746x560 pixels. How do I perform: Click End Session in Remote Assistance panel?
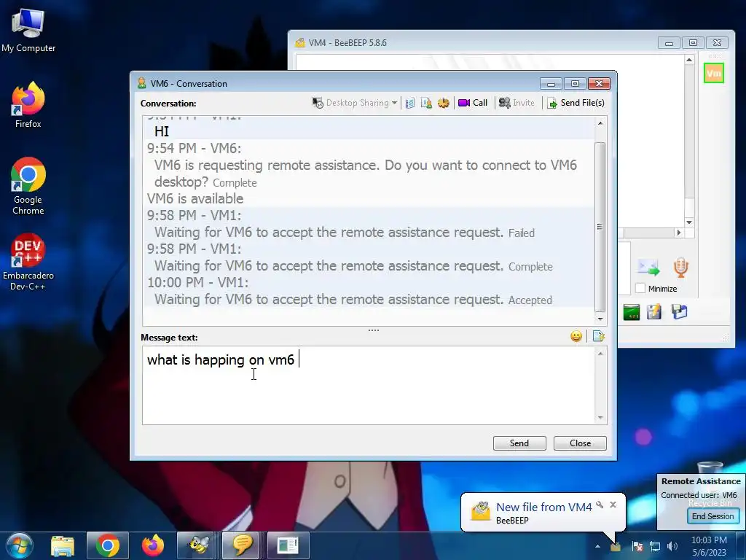(x=712, y=516)
